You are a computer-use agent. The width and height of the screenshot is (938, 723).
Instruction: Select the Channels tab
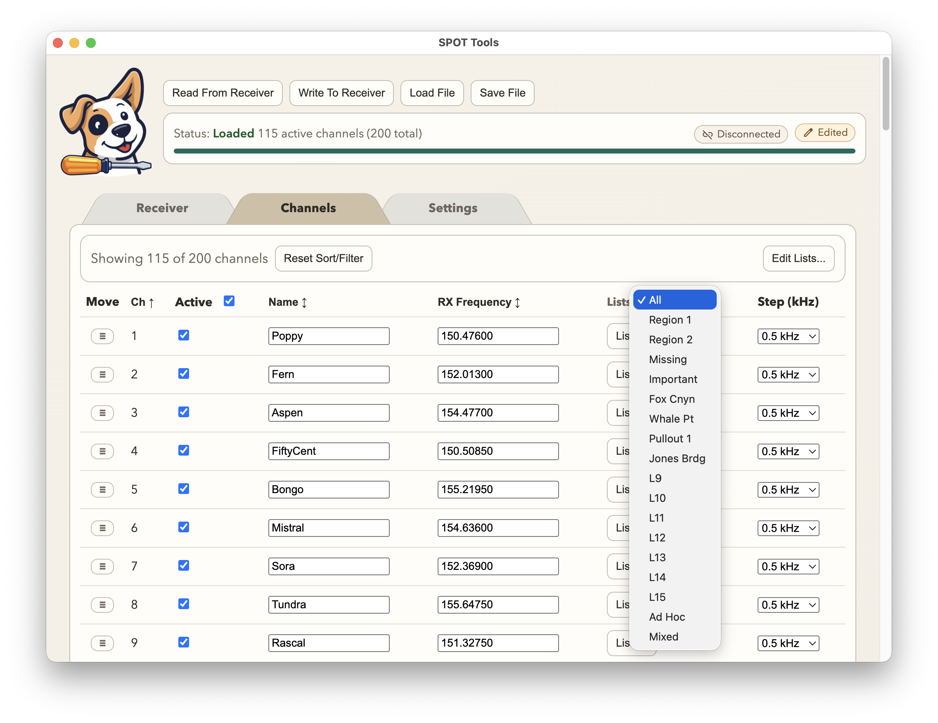click(x=308, y=208)
